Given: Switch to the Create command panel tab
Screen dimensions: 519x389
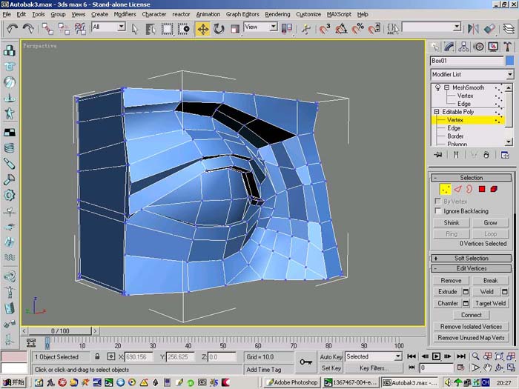Looking at the screenshot, I should 435,47.
